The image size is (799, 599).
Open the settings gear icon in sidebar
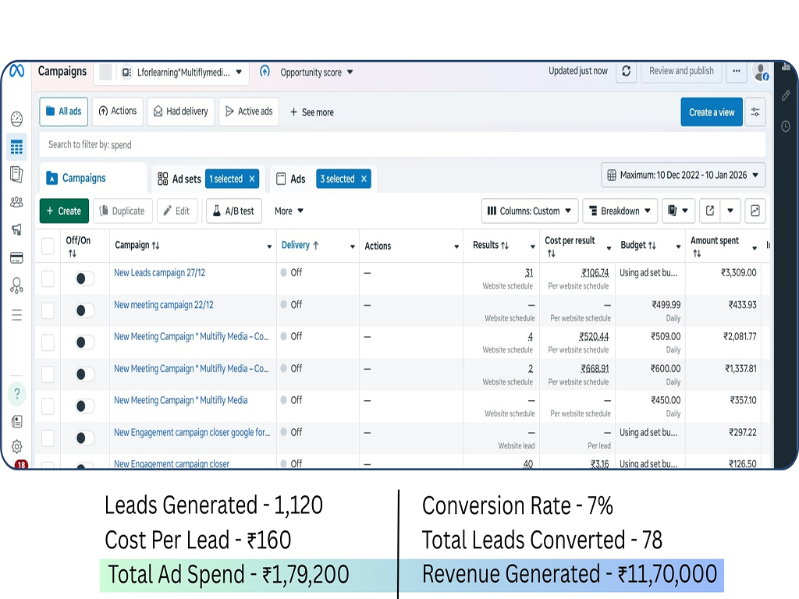[16, 446]
